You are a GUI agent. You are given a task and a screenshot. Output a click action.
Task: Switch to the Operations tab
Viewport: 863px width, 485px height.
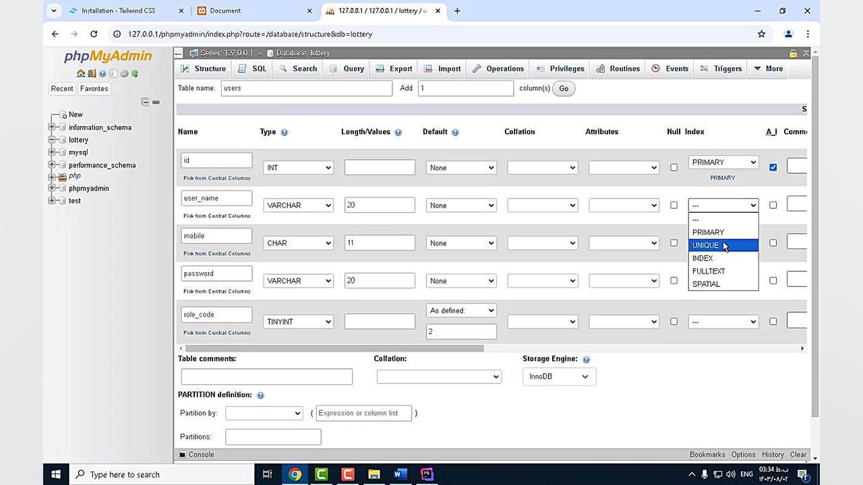498,69
